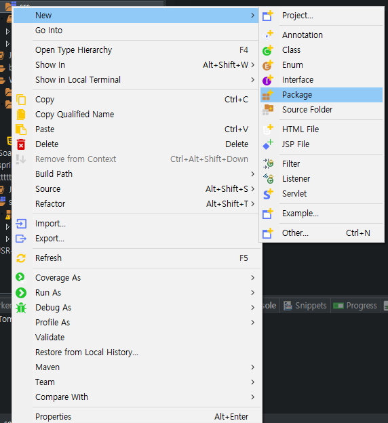Switch to the Progress tab
This screenshot has height=423, width=388.
[355, 306]
